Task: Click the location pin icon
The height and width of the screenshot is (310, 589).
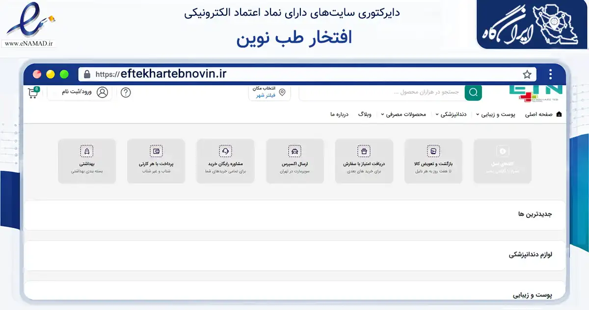Action: [x=282, y=92]
